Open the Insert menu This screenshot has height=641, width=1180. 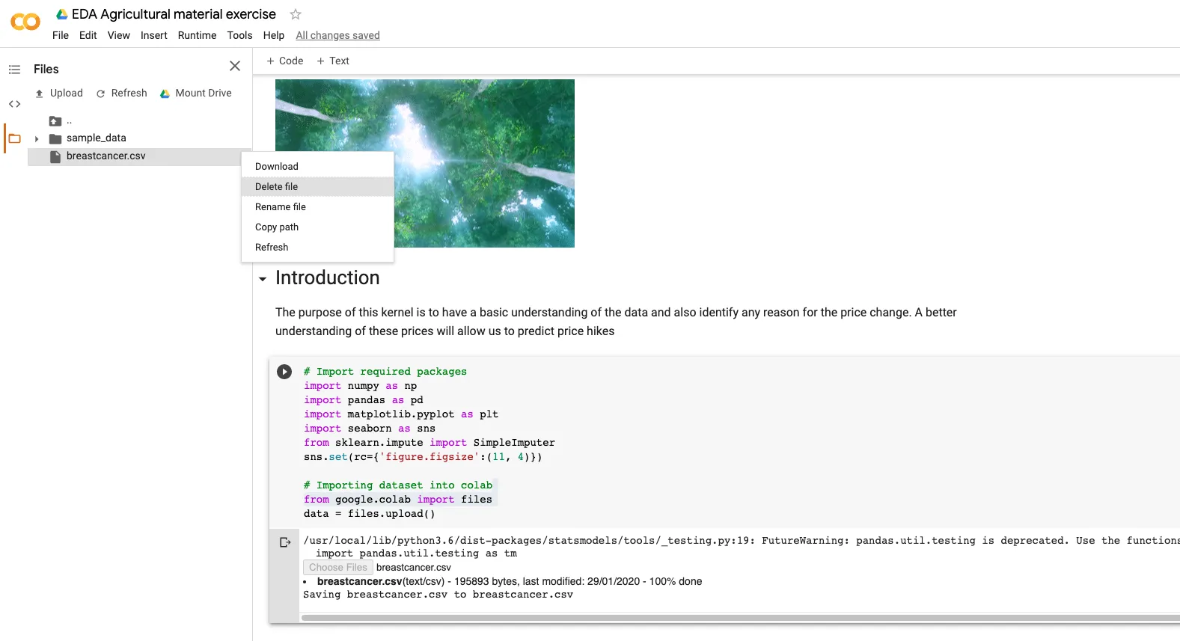point(154,35)
